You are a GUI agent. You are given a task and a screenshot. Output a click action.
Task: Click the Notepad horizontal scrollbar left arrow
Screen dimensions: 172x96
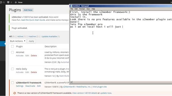pos(71,82)
